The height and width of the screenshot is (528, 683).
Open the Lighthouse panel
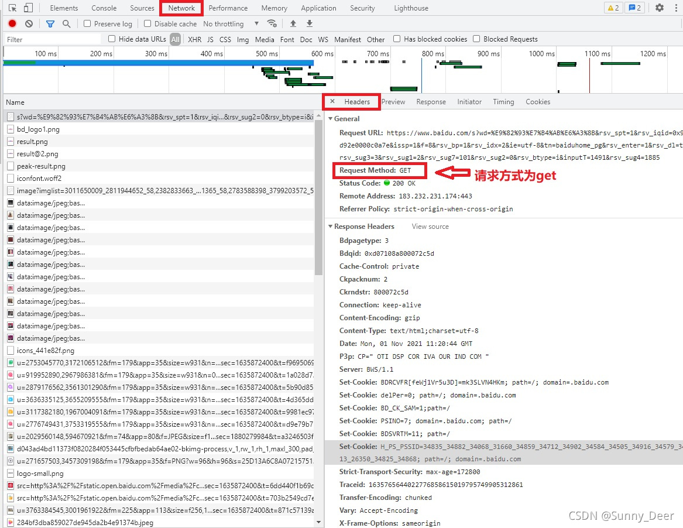tap(411, 8)
